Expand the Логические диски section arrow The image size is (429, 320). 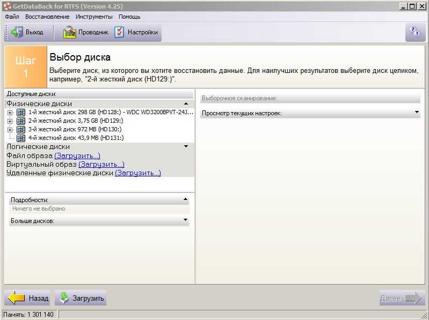click(x=186, y=147)
